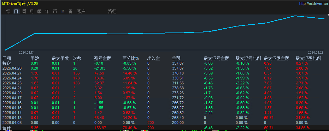This screenshot has width=329, height=131.
Task: Select the 日 daily statistics tab
Action: (16, 12)
